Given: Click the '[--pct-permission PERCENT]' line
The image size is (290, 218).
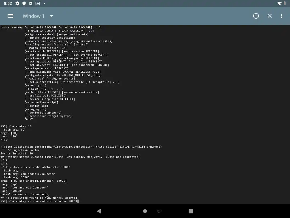Looking at the screenshot, I should tap(46, 68).
